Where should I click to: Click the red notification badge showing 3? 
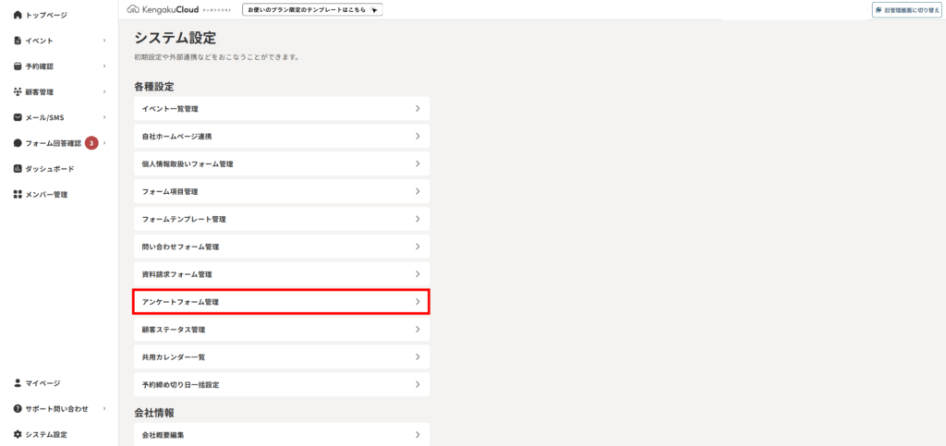click(91, 143)
